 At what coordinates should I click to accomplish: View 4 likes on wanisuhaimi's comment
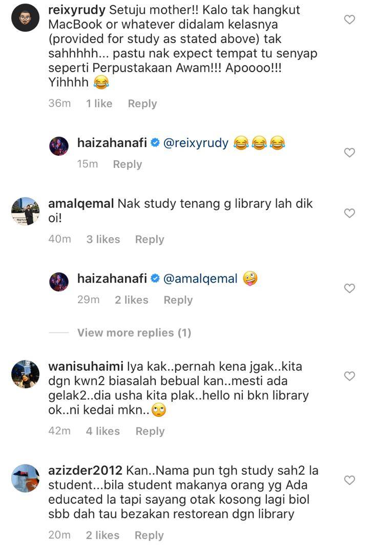102,431
